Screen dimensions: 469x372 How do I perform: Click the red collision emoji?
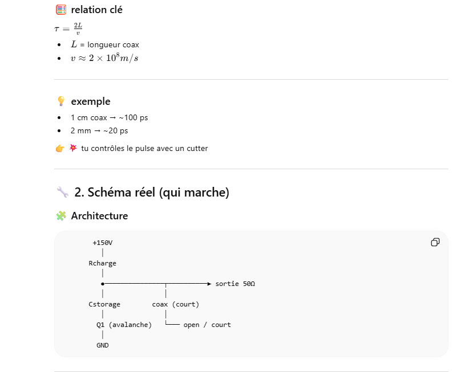[x=73, y=149]
